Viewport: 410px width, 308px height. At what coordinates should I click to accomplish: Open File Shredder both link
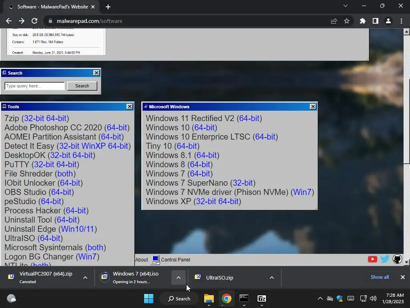[65, 174]
